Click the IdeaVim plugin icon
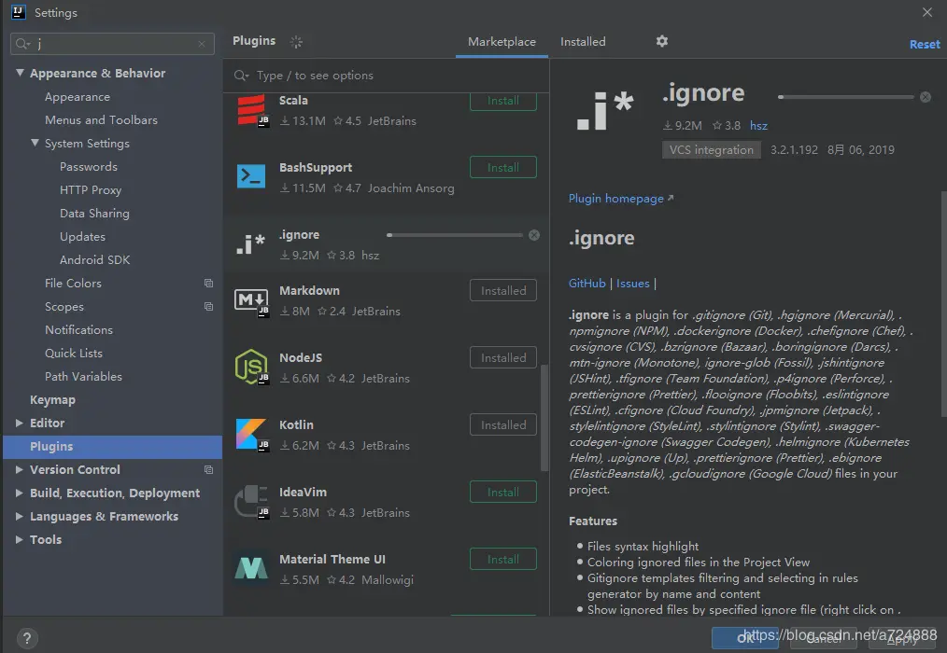Screen dimensions: 947x653 coord(251,502)
